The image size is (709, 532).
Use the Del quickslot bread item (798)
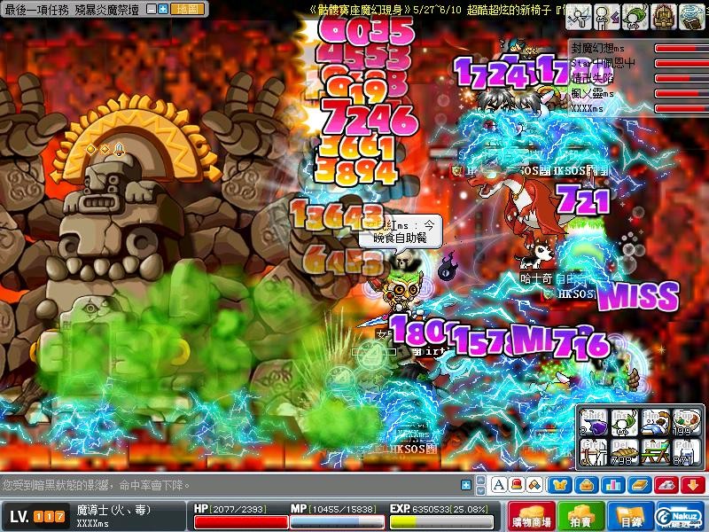point(624,451)
